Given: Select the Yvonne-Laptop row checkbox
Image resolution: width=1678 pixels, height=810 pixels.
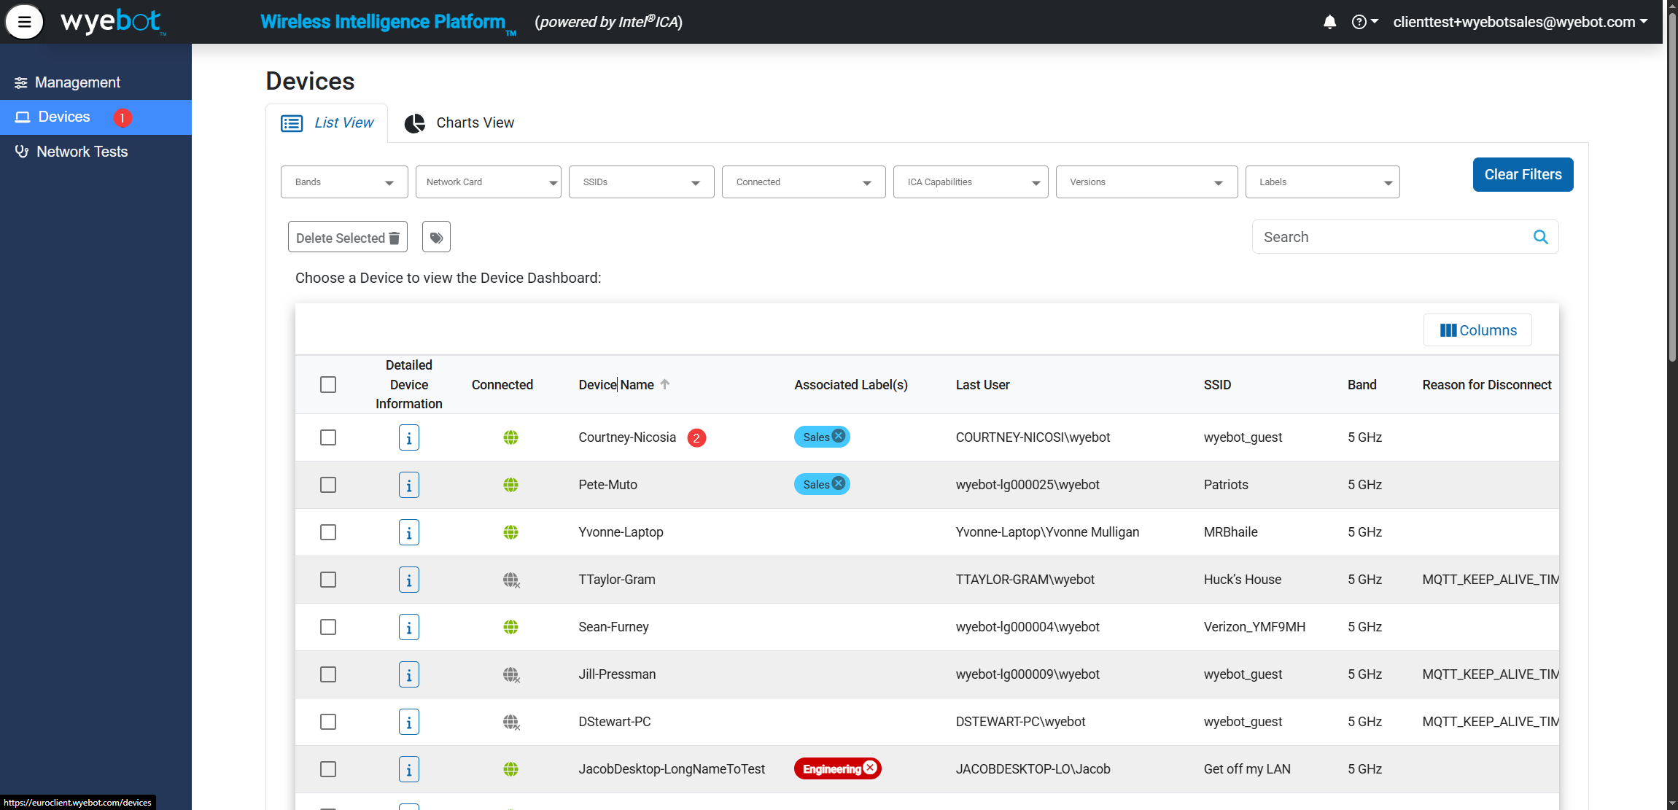Looking at the screenshot, I should coord(328,532).
